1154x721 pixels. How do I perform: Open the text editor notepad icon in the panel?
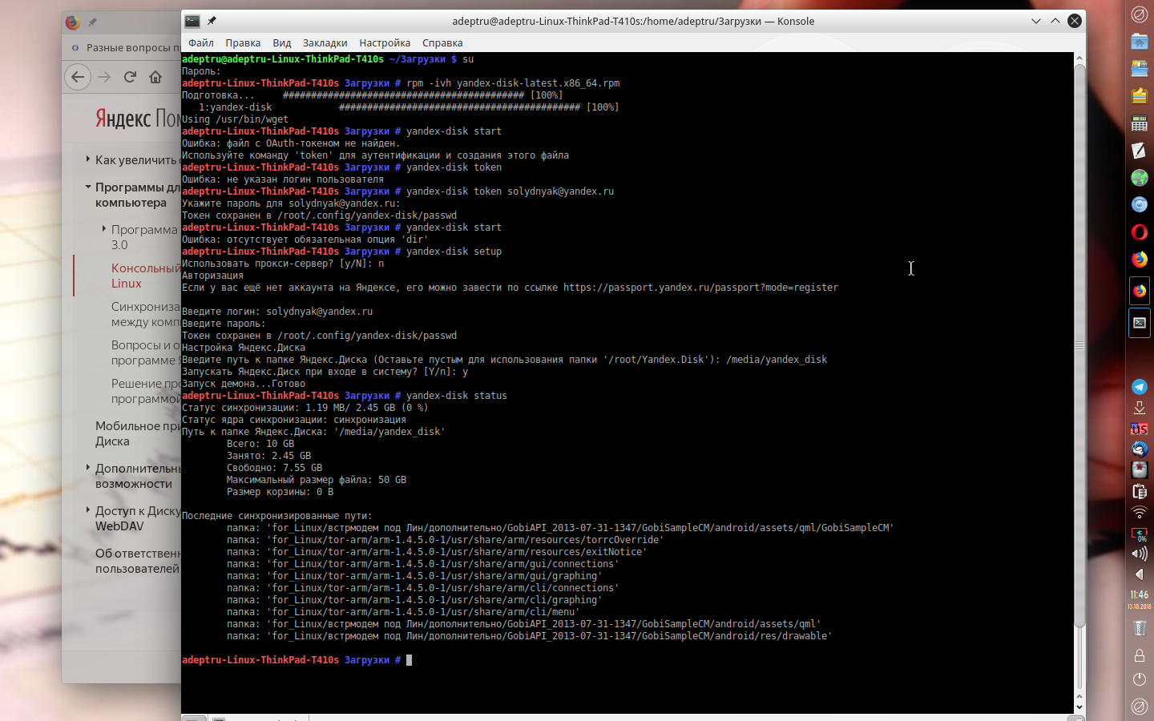tap(1139, 151)
